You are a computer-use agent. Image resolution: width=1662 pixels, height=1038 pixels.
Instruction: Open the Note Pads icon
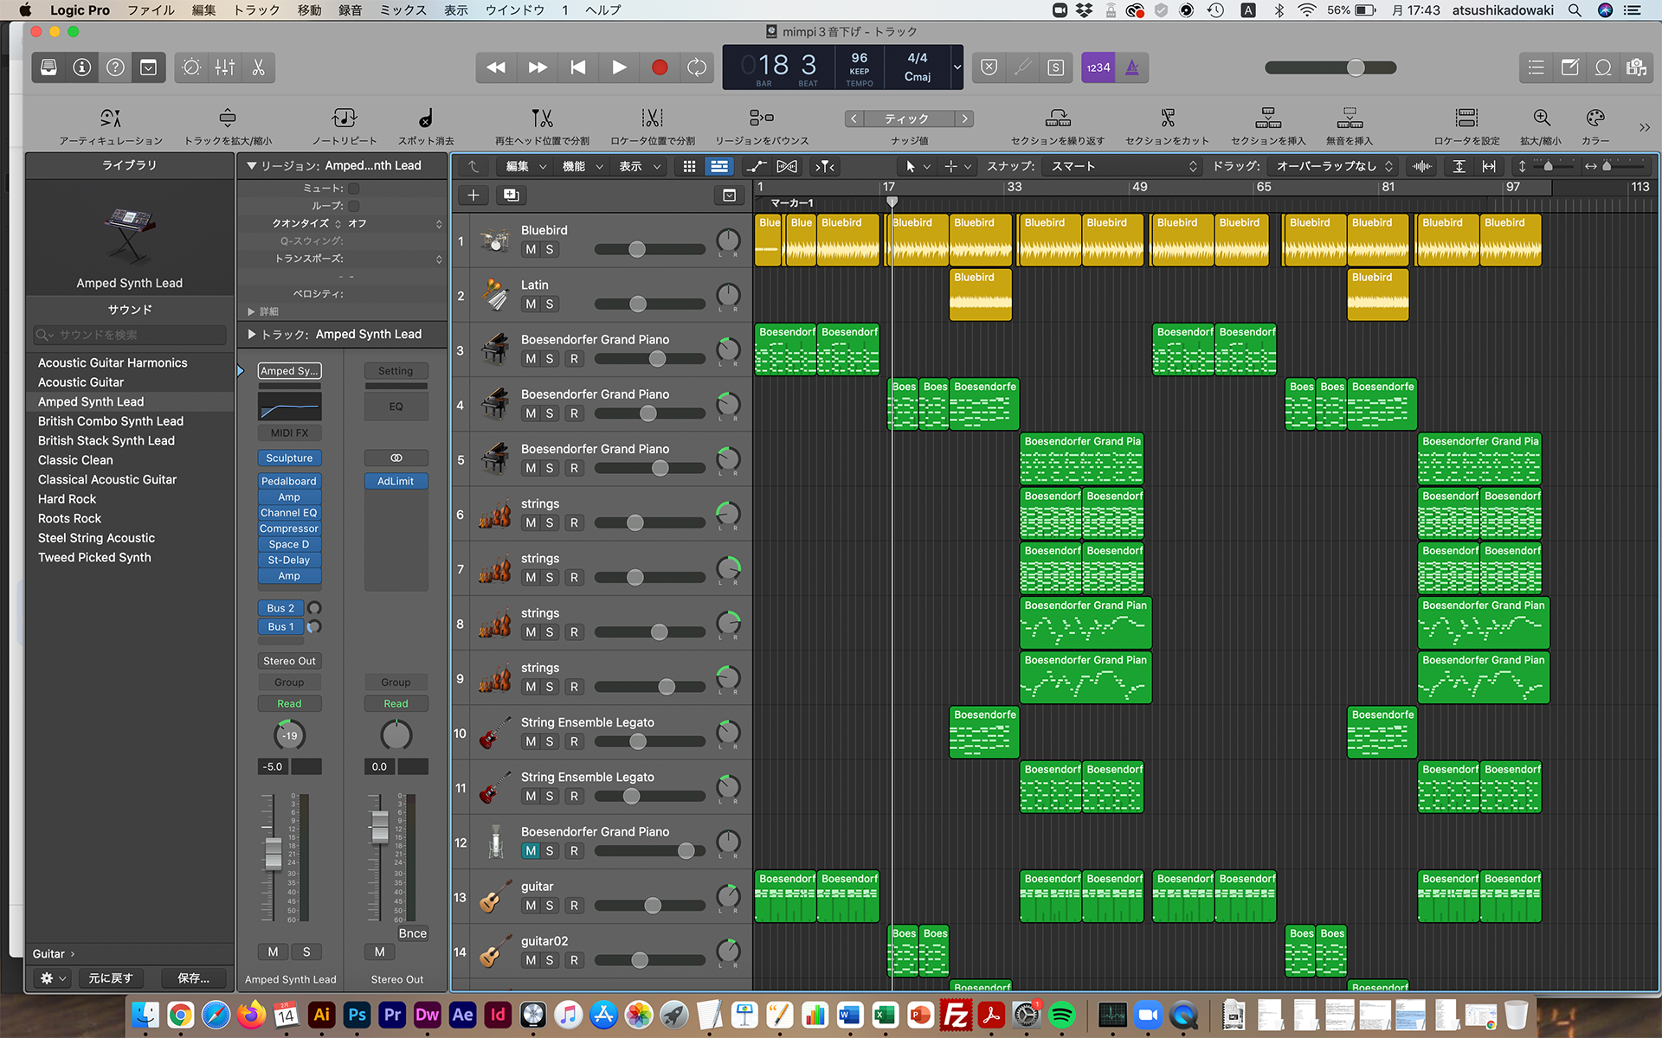[x=1569, y=67]
